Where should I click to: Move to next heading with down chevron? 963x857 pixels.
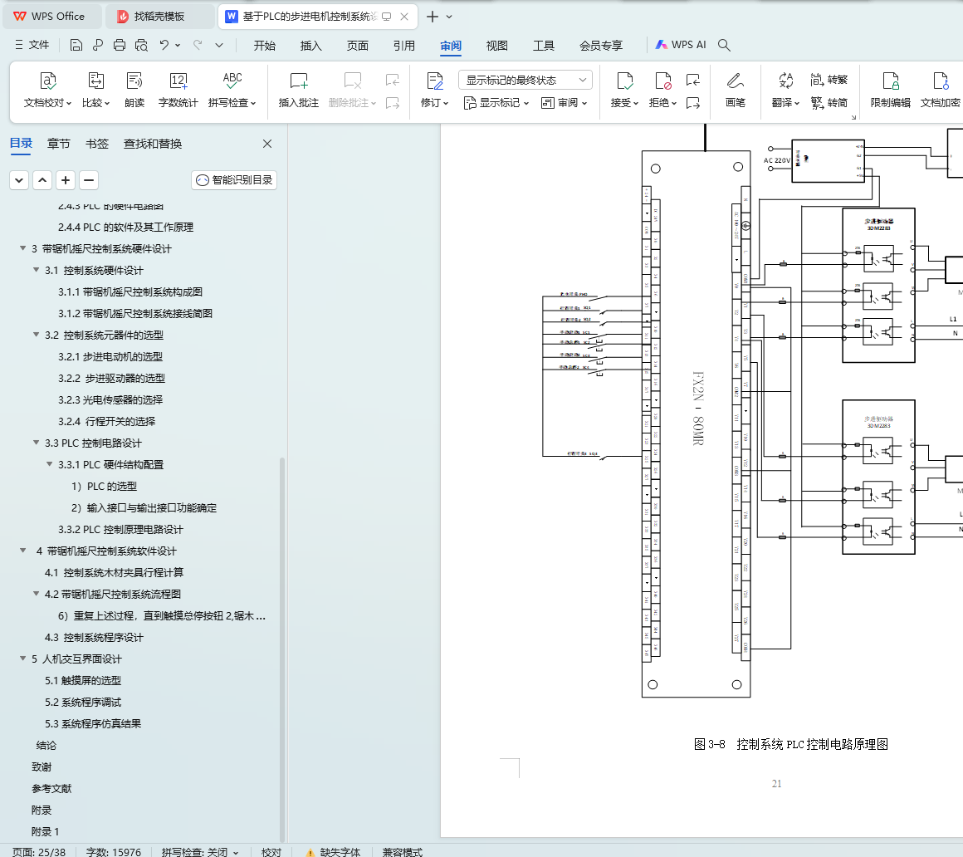point(19,180)
